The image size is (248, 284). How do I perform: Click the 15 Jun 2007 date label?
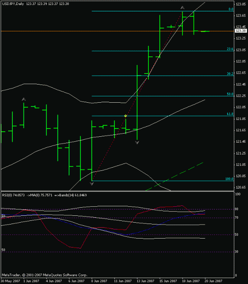[x=168, y=281]
